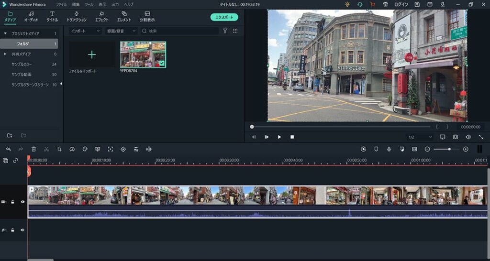490x261 pixels.
Task: Open the speed adjustment icon
Action: point(72,149)
